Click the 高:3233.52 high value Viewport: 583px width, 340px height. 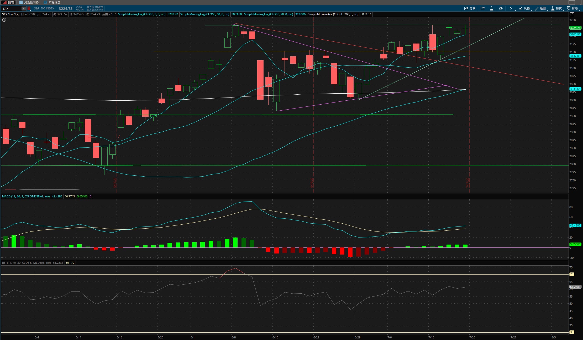tap(60, 14)
